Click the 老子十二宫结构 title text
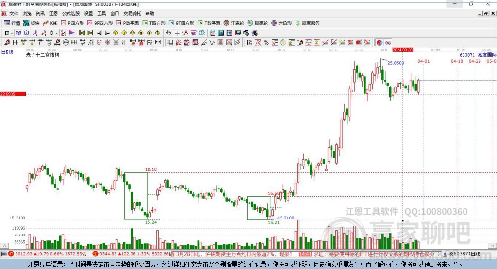Image resolution: width=497 pixels, height=269 pixels. point(43,55)
